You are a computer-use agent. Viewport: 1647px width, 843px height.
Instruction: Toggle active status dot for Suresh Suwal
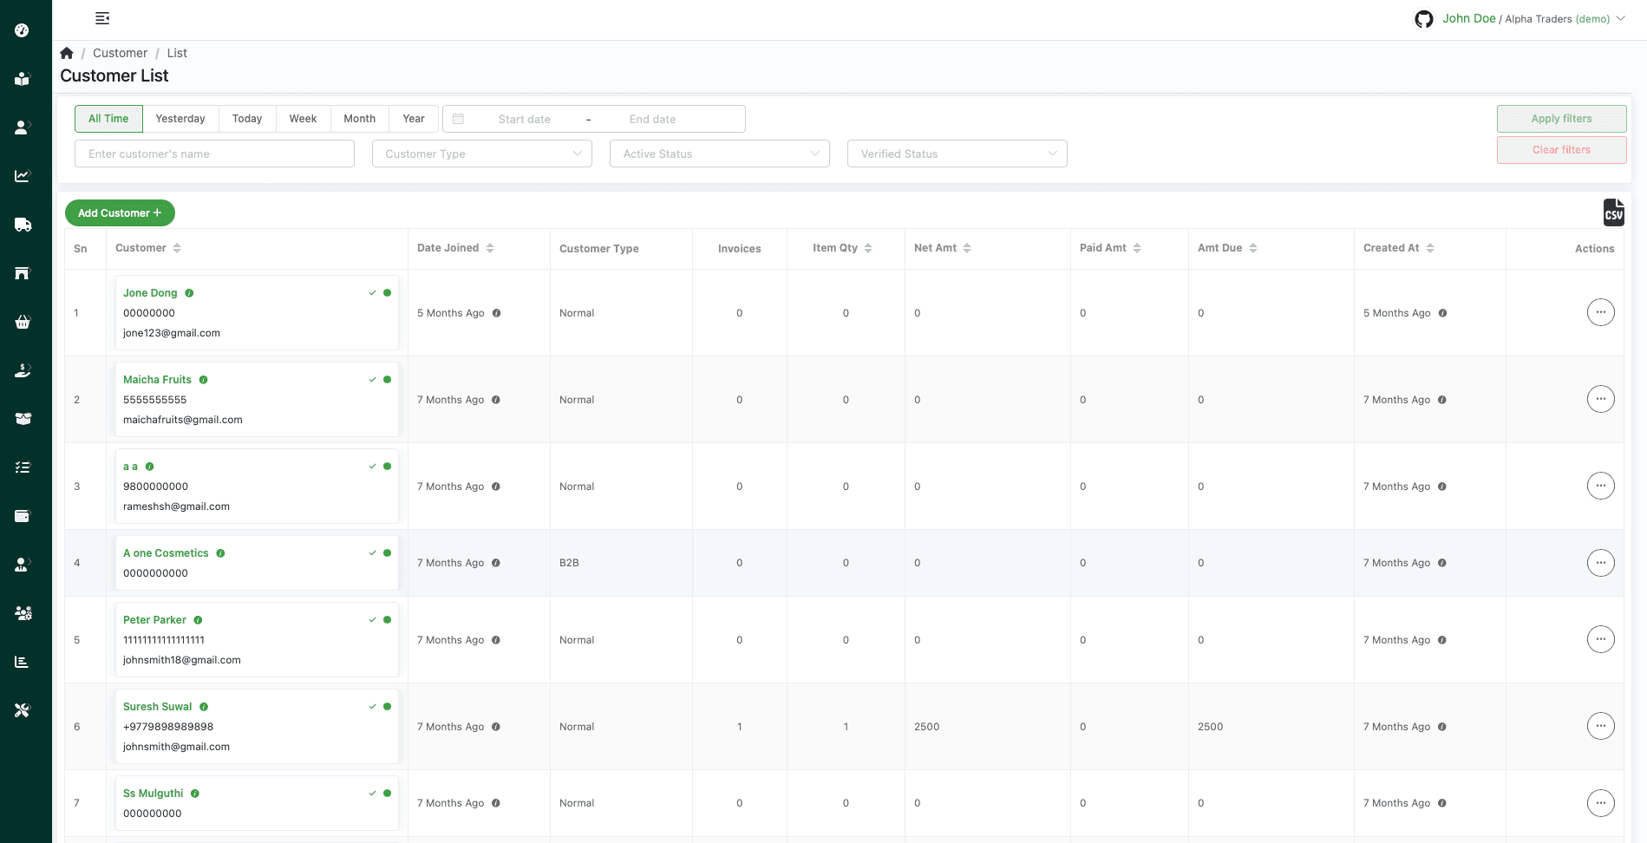pyautogui.click(x=387, y=707)
